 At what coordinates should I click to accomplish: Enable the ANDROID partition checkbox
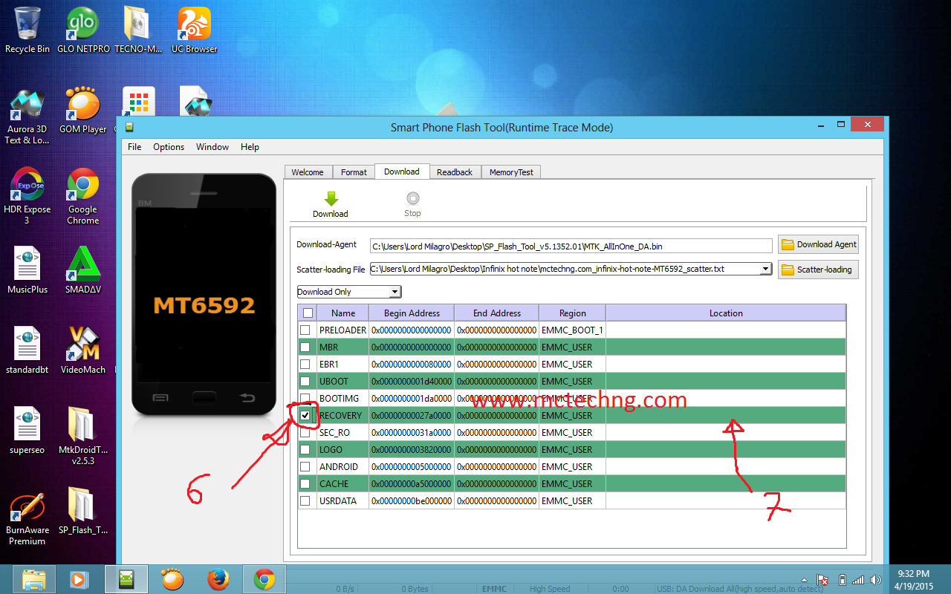pos(305,466)
